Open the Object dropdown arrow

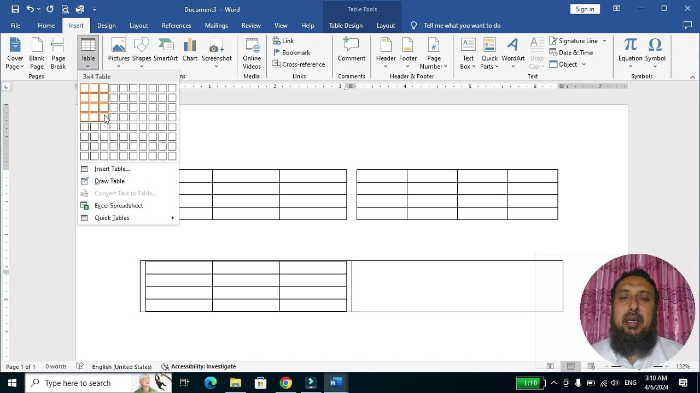(x=584, y=64)
